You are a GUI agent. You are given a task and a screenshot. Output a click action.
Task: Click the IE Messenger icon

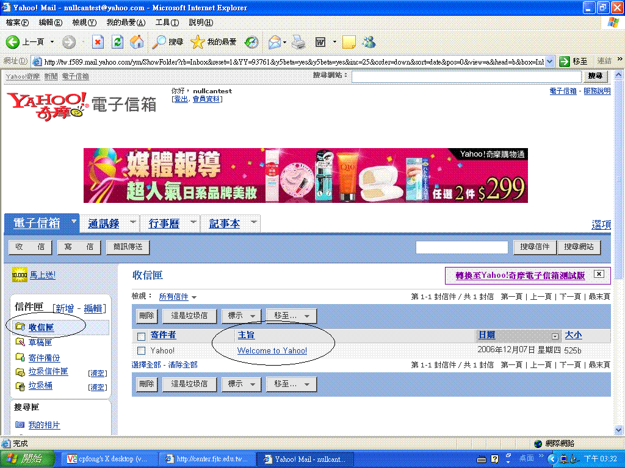pos(369,42)
